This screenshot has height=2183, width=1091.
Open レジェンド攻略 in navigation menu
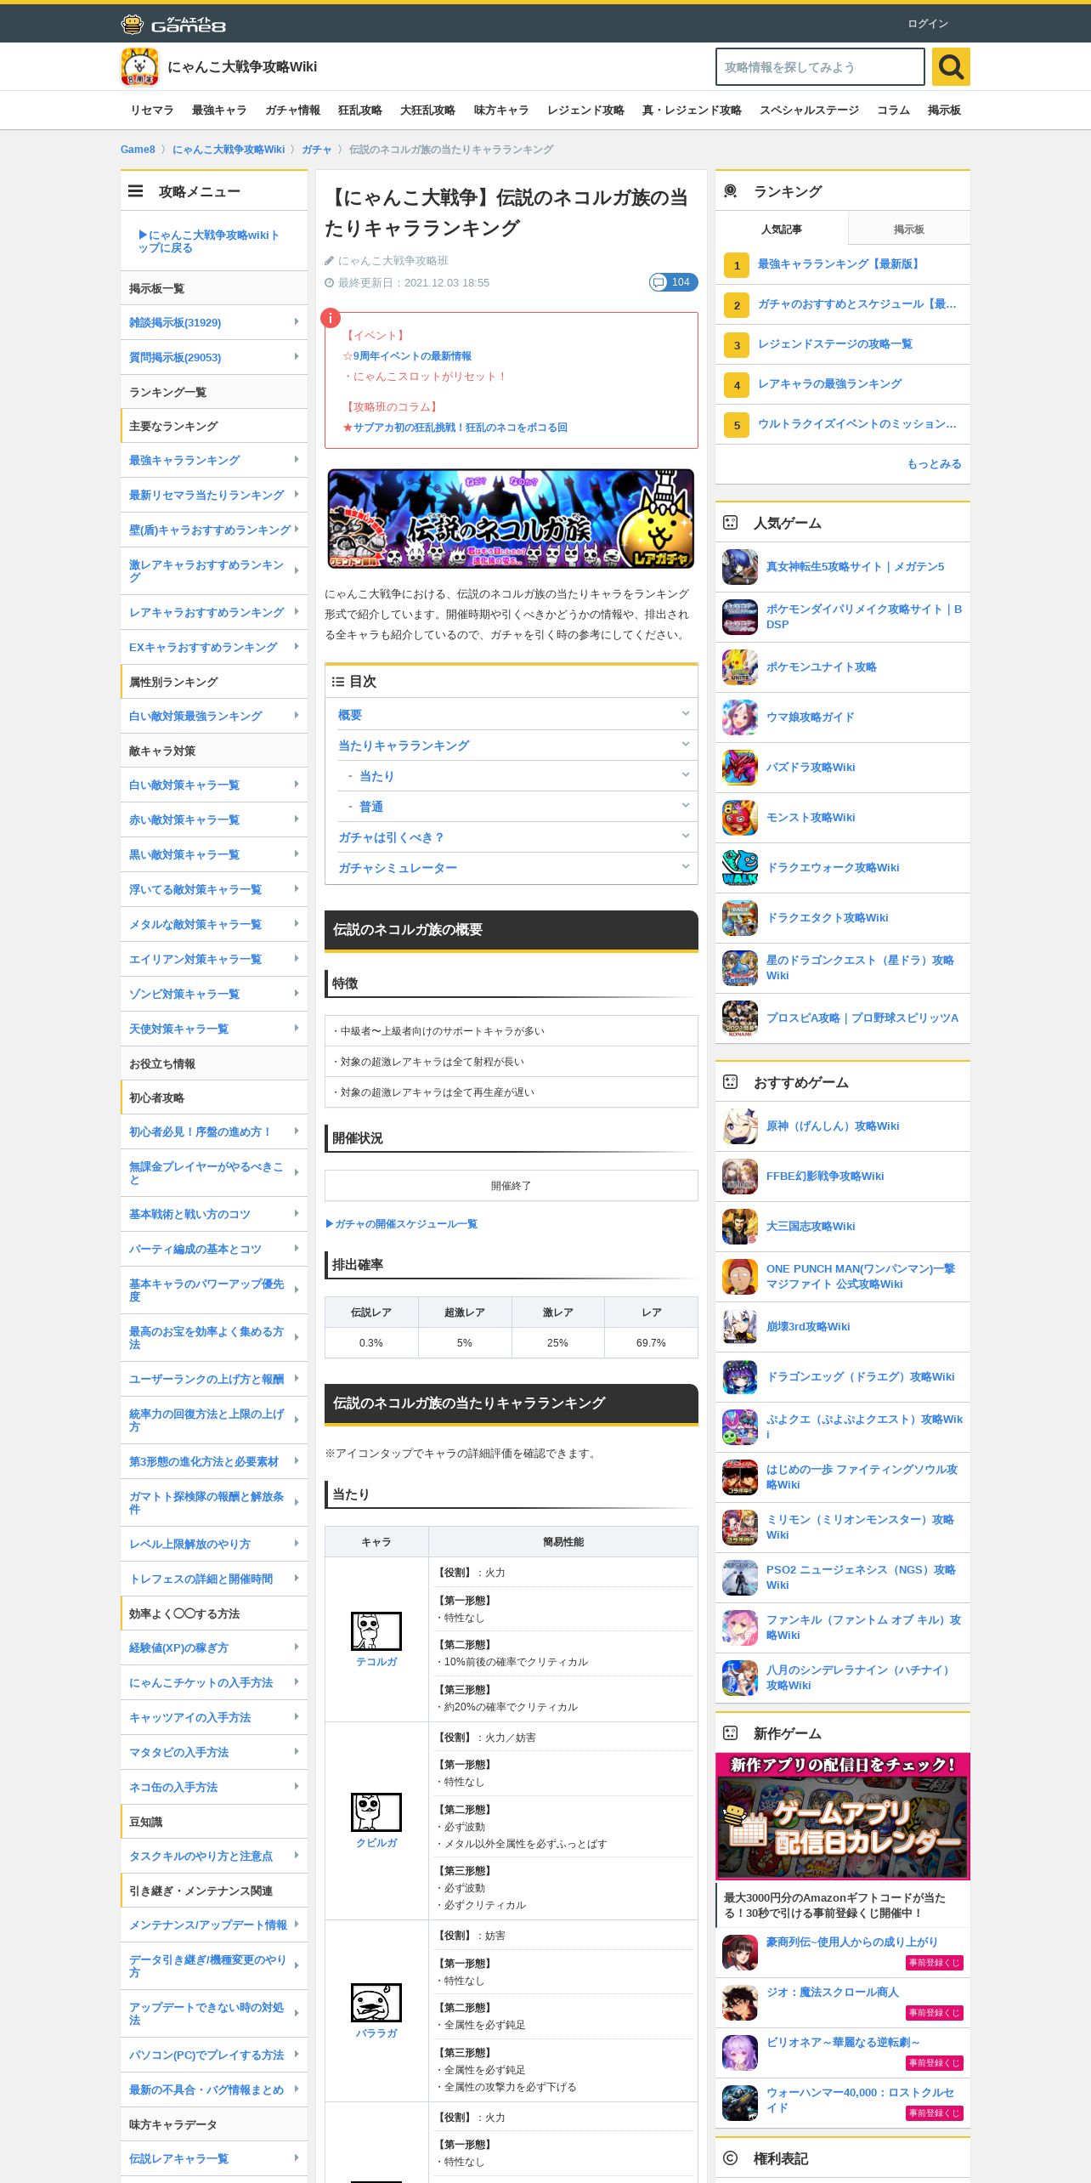tap(585, 111)
